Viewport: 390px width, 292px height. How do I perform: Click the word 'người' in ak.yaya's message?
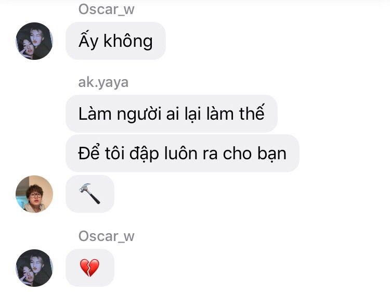(x=139, y=115)
